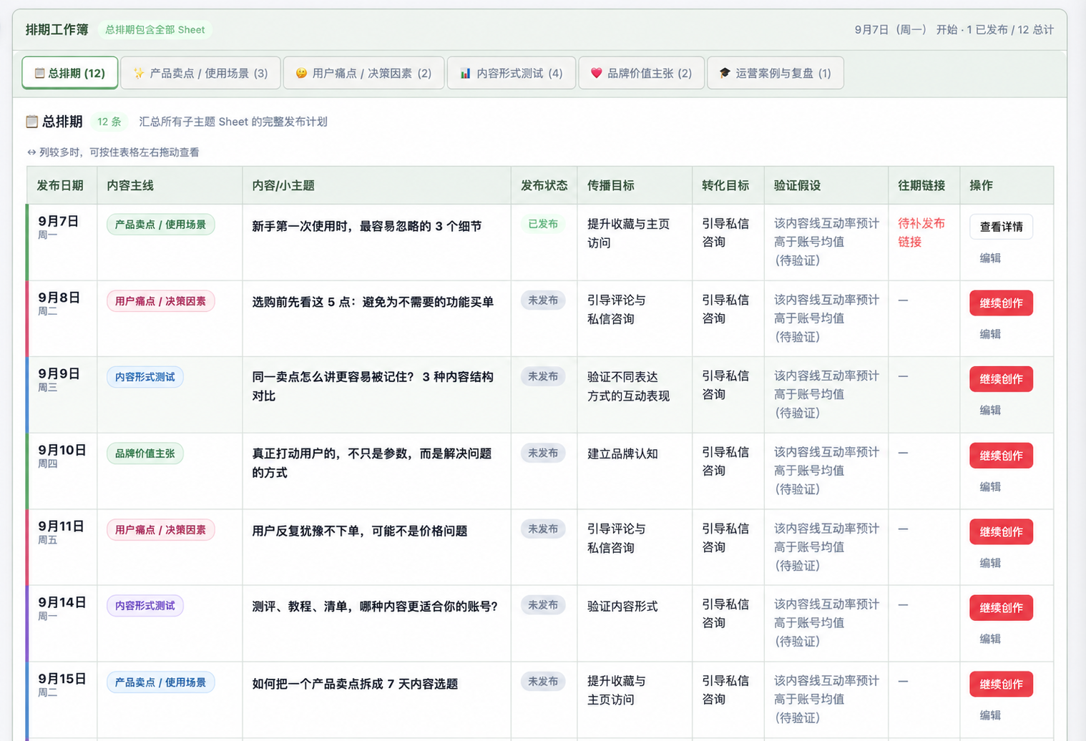1086x741 pixels.
Task: Hit 继续创作 for the 9月10日 row
Action: point(1001,456)
